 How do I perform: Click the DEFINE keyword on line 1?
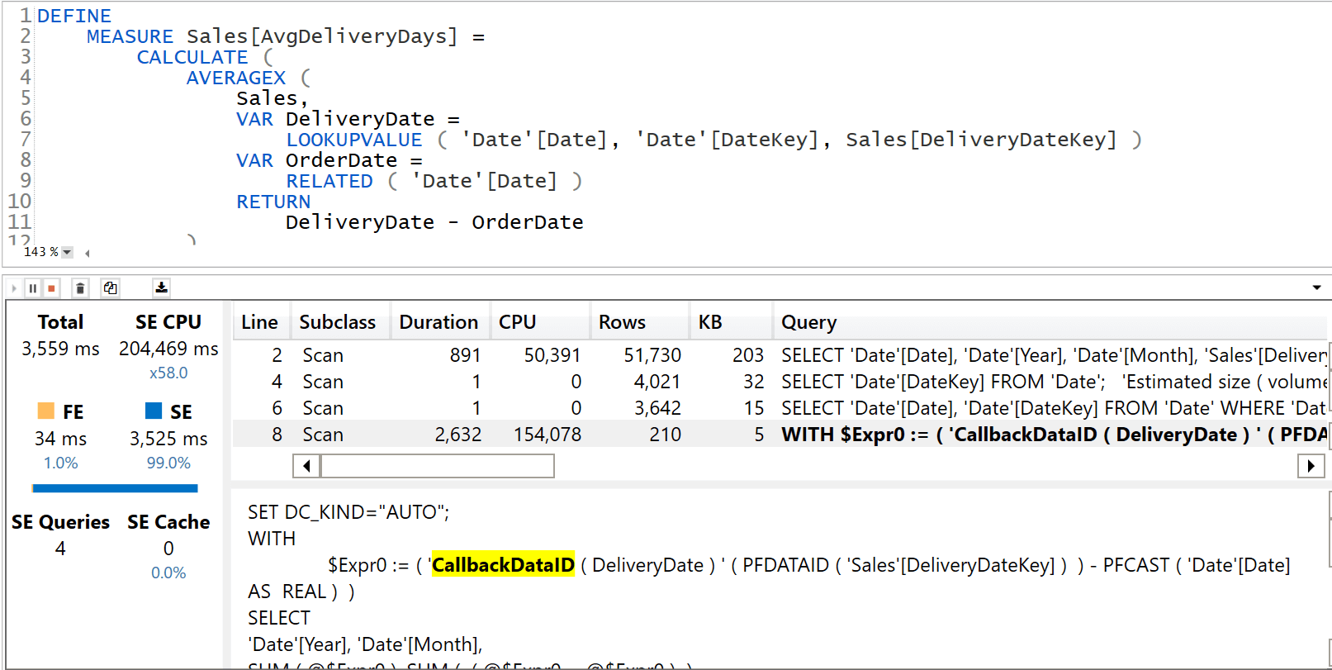[x=74, y=16]
